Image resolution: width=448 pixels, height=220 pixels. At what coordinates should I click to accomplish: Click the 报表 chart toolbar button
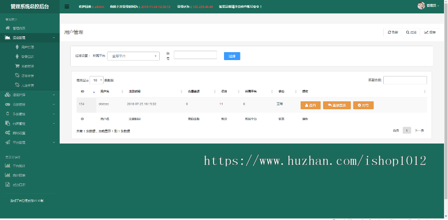coord(430,32)
